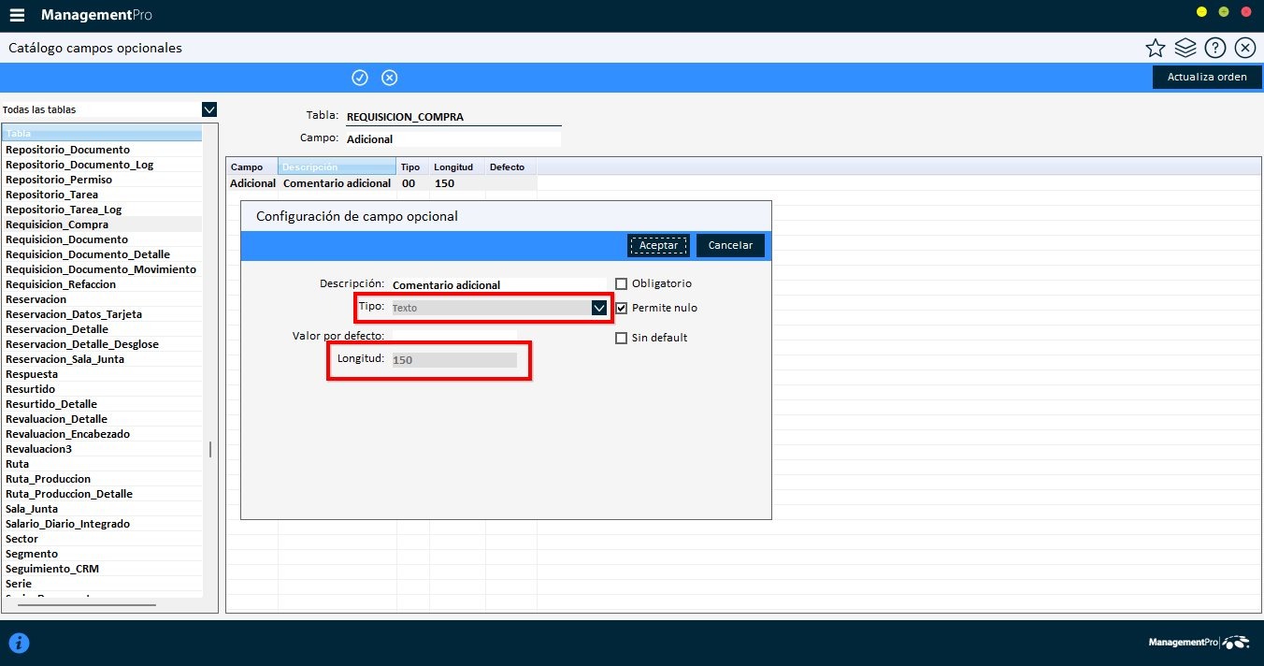Click the Descripción text field
1264x666 pixels.
coord(497,285)
